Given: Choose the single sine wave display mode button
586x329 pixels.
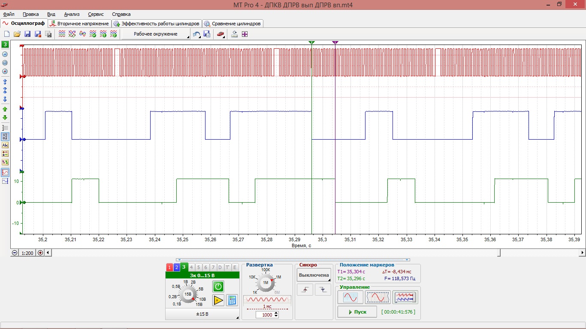Looking at the screenshot, I should coord(350,297).
